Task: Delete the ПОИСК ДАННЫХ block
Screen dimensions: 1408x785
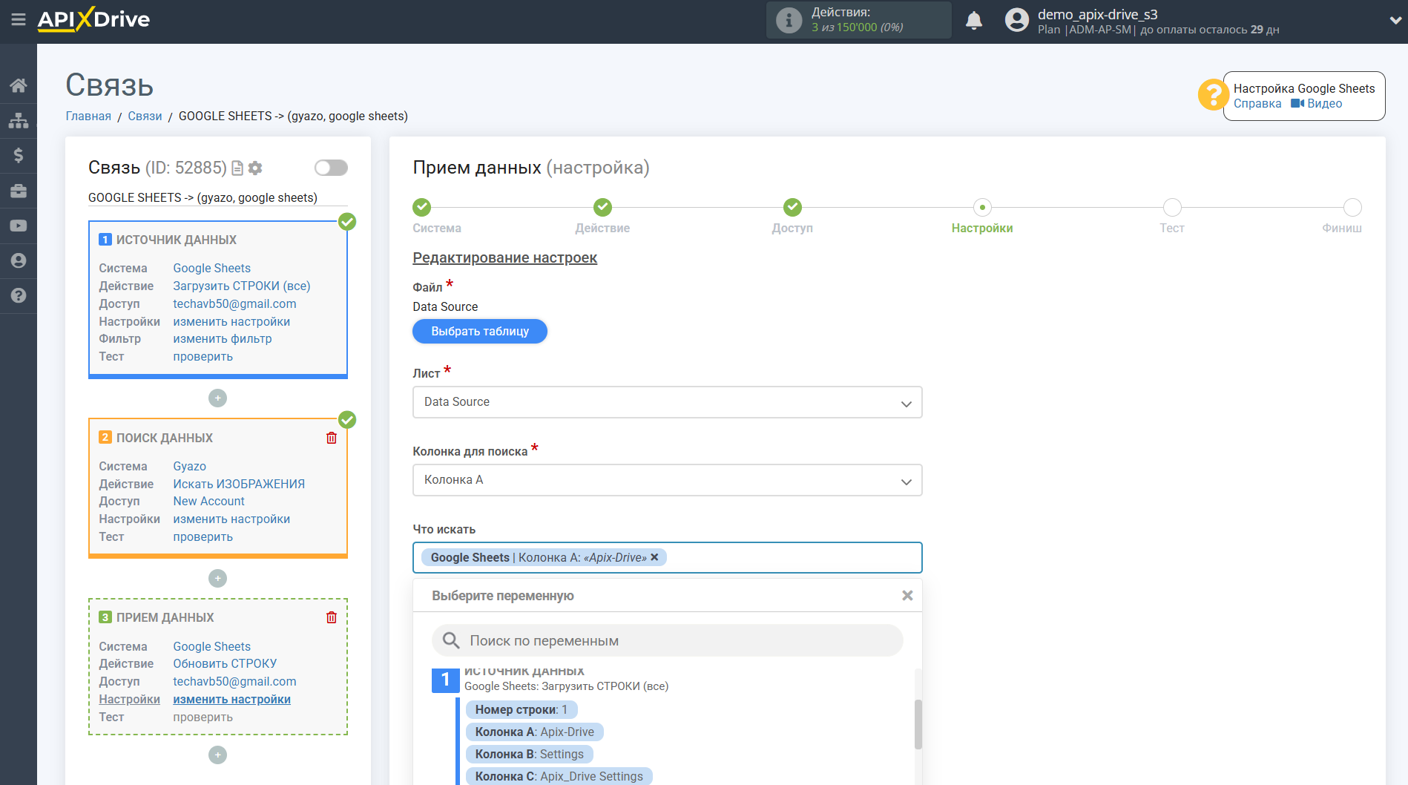Action: 332,438
